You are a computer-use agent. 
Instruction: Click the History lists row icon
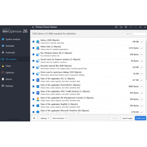point(38,48)
